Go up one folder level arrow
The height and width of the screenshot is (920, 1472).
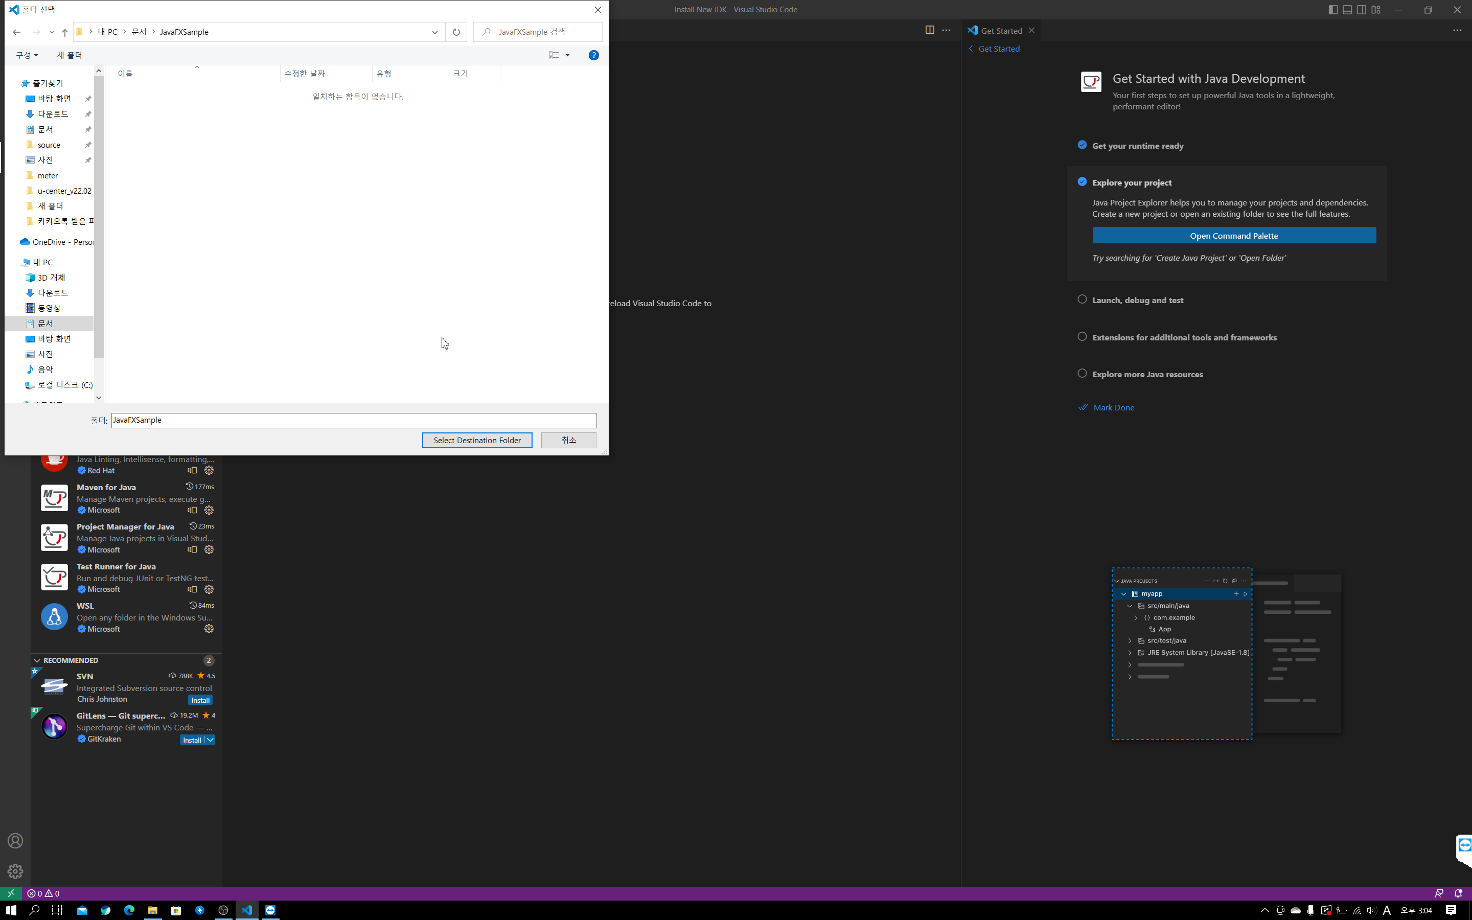(x=64, y=32)
